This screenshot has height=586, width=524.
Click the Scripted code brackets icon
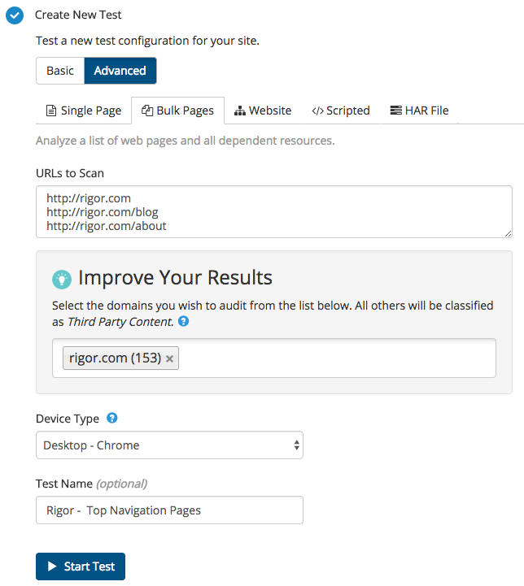pos(317,111)
